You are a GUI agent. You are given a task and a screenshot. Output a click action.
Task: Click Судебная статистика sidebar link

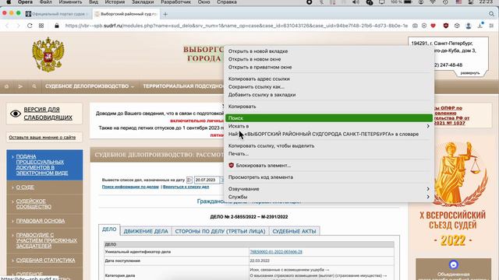point(45,260)
